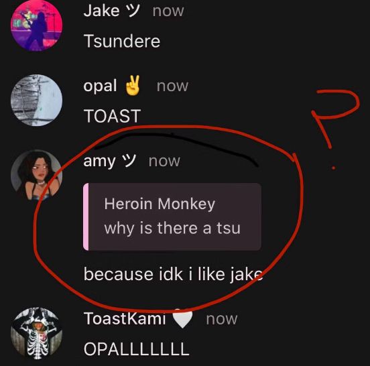Click the Heroin Monkey name in quote
370x366 pixels.
(160, 204)
